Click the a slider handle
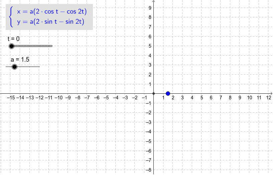 coord(15,67)
